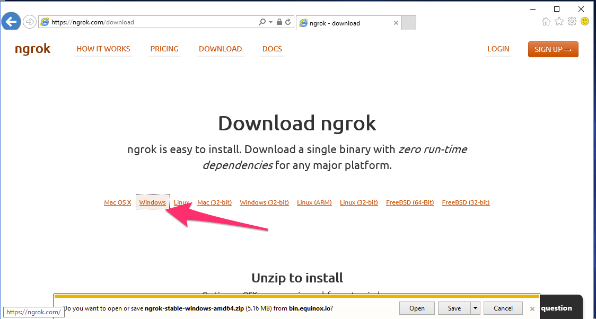Click Open in the download bar
Viewport: 596px width, 319px height.
tap(417, 308)
